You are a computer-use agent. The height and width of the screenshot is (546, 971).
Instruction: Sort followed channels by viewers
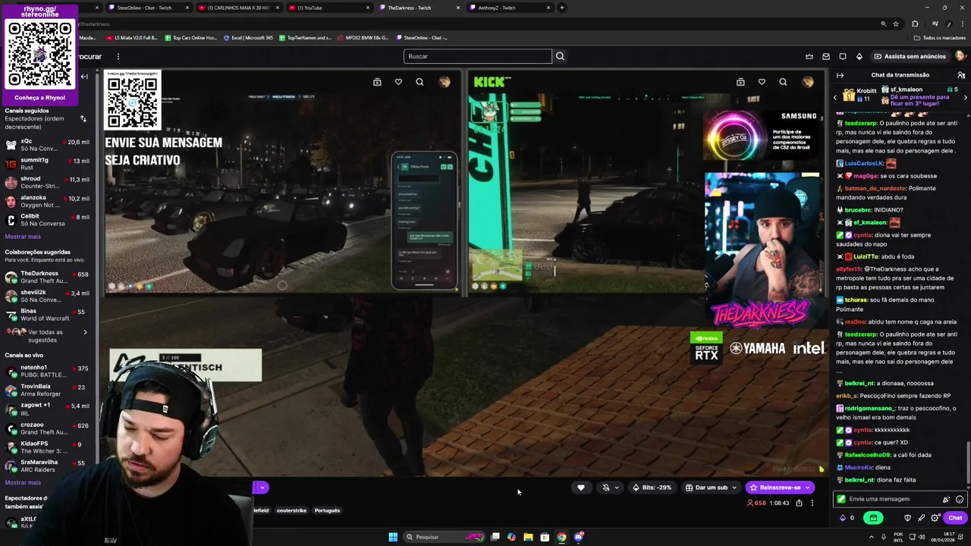[83, 118]
